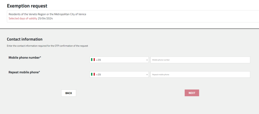Open the first country code dropdown arrow
Screen dimensions: 259x114
(147, 60)
